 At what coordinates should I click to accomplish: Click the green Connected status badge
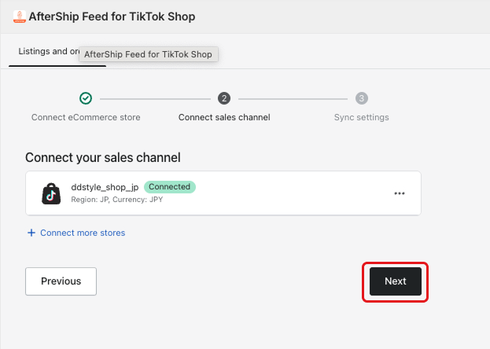170,187
